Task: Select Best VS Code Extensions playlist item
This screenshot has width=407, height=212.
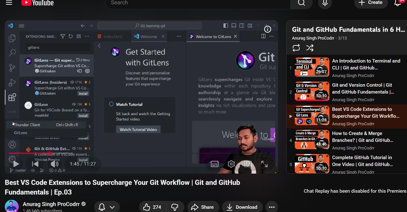Action: pyautogui.click(x=347, y=116)
